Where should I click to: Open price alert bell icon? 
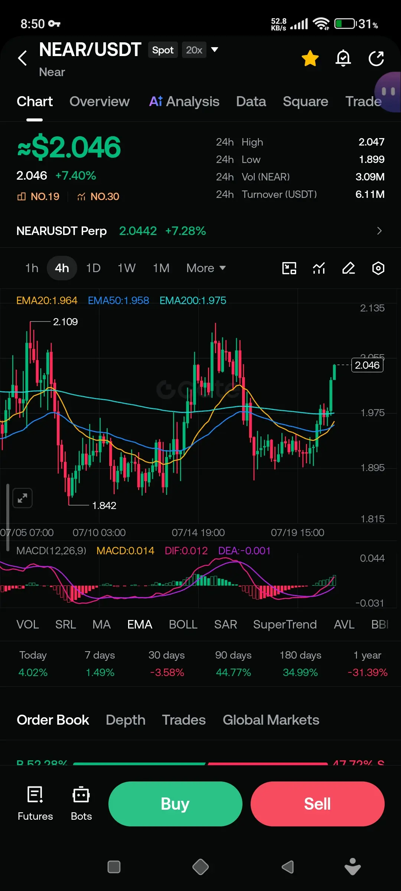click(343, 58)
